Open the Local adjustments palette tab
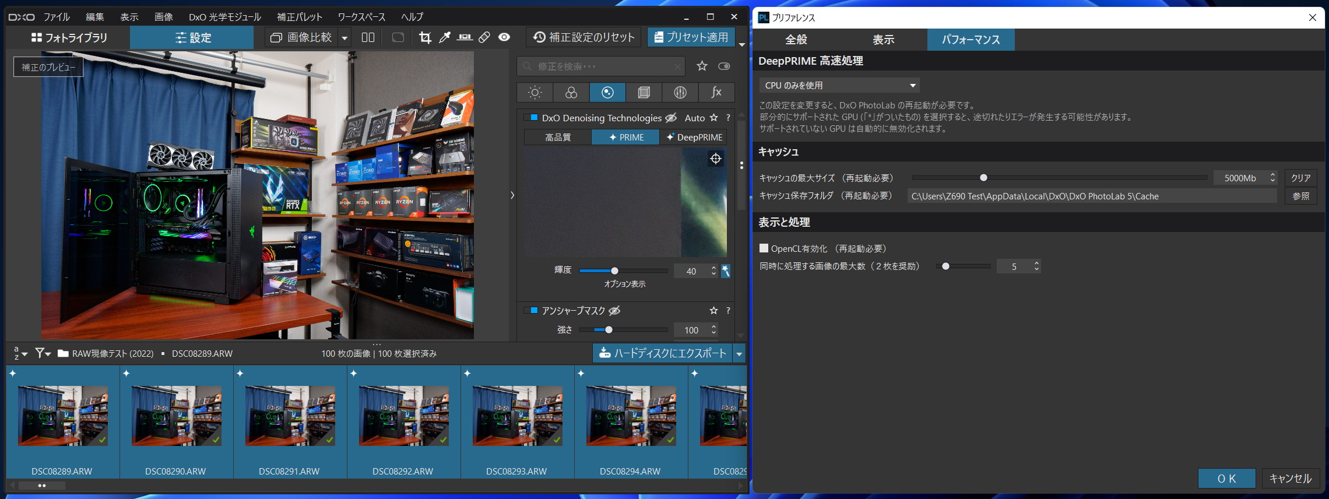The image size is (1329, 499). (x=680, y=92)
